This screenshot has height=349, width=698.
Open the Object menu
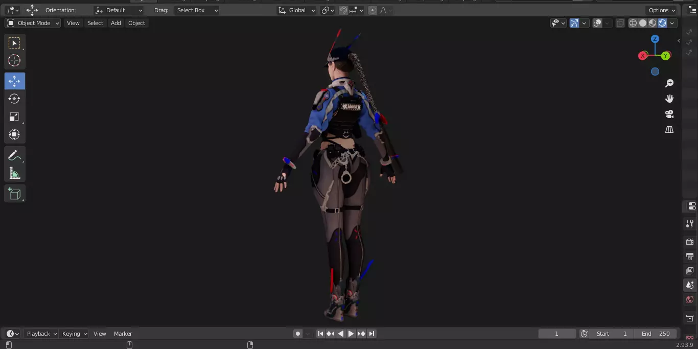(136, 23)
